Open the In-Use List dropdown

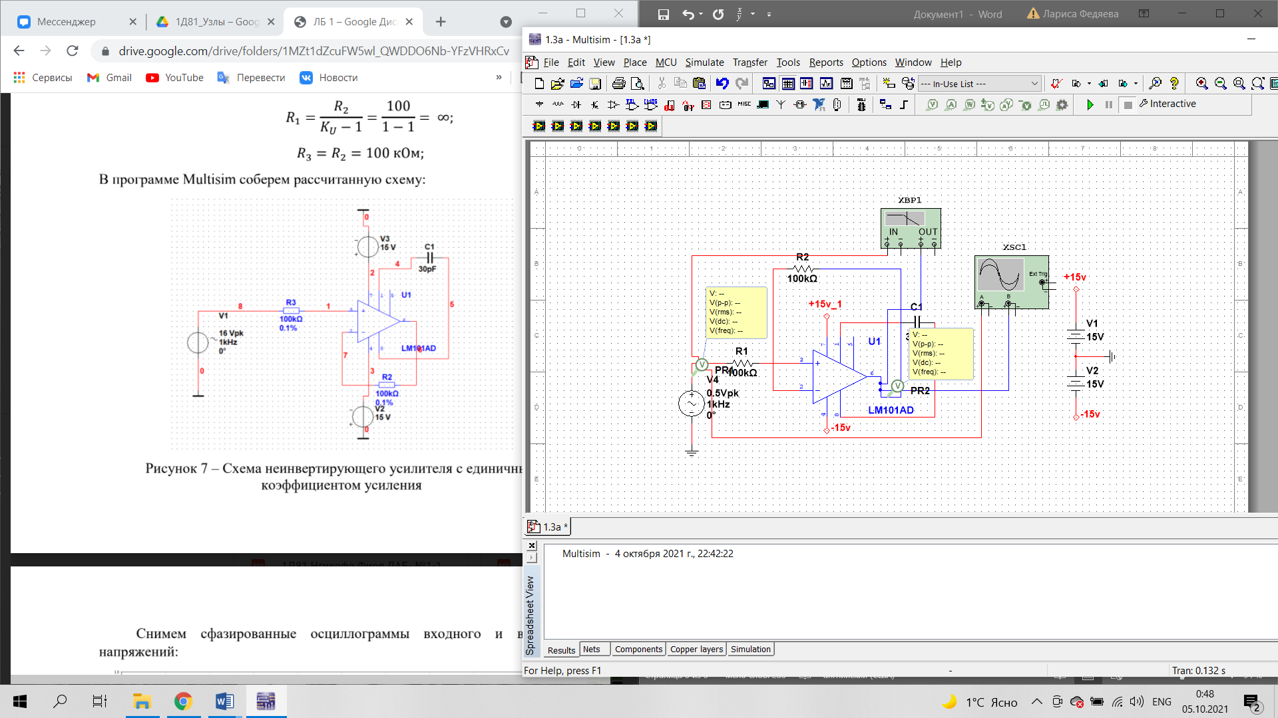click(1034, 84)
